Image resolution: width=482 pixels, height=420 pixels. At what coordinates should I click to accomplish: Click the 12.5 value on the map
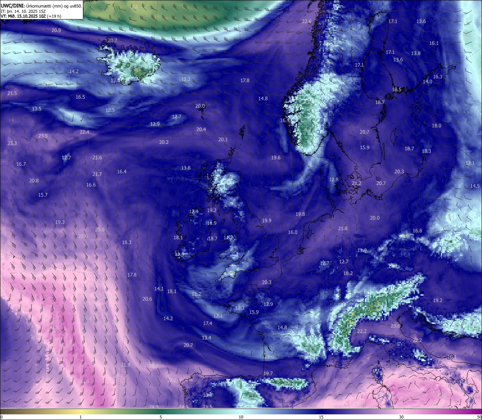pyautogui.click(x=110, y=110)
